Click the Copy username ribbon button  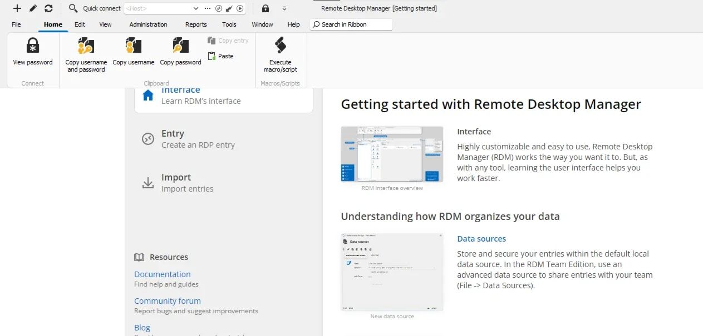coord(134,52)
